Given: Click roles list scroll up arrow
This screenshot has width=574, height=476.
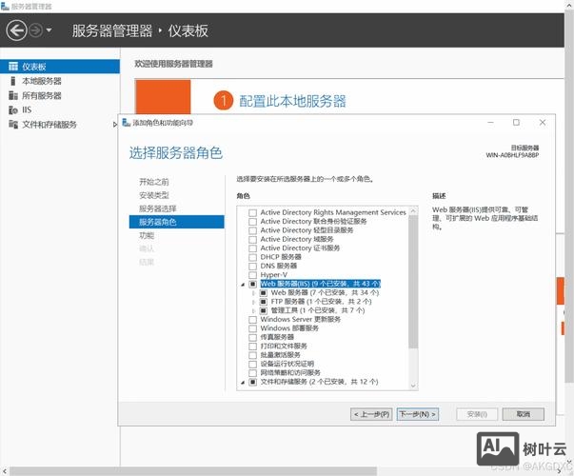Looking at the screenshot, I should [413, 211].
